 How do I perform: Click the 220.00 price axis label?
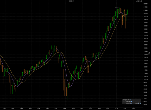pos(146,4)
